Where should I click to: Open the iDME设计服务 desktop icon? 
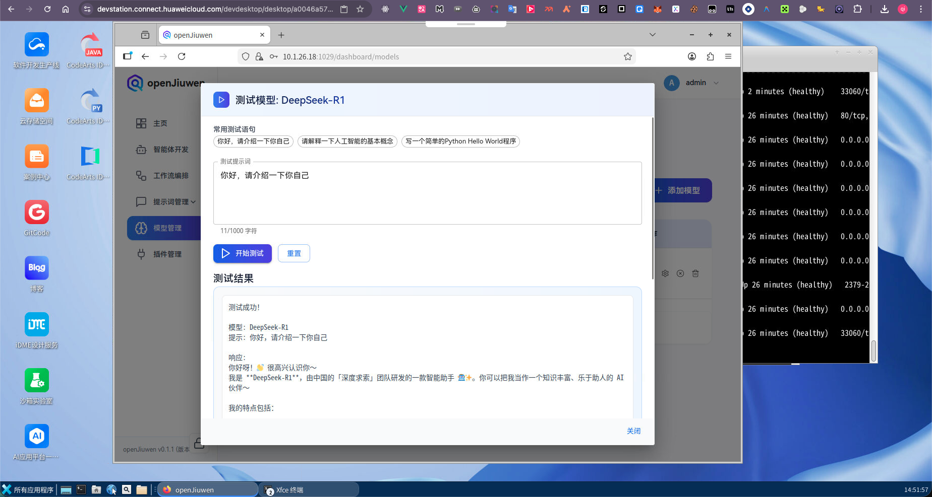click(36, 330)
